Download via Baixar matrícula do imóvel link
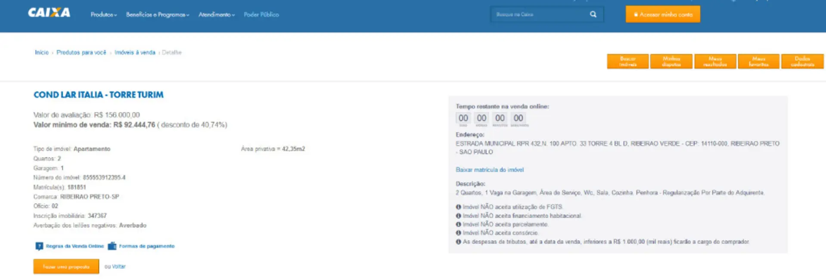Image resolution: width=826 pixels, height=280 pixels. pyautogui.click(x=490, y=170)
